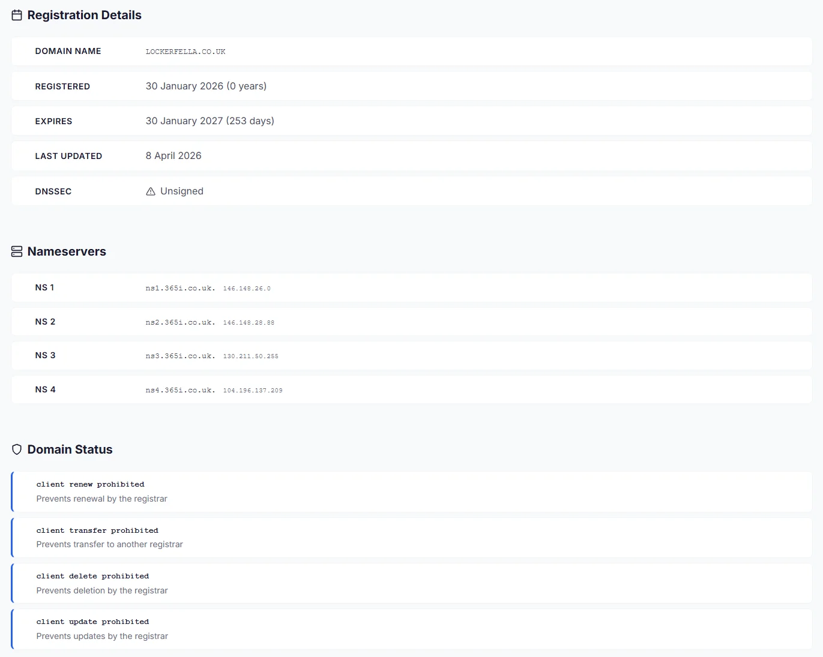Click the server icon beside Nameservers

click(x=17, y=251)
